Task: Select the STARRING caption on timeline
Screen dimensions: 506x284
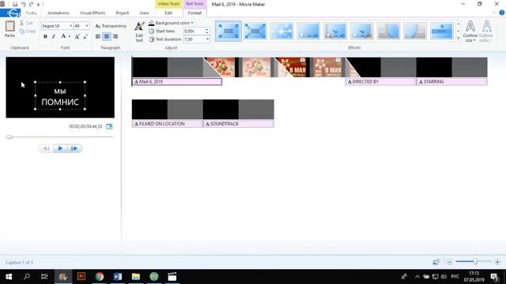Action: pyautogui.click(x=451, y=82)
